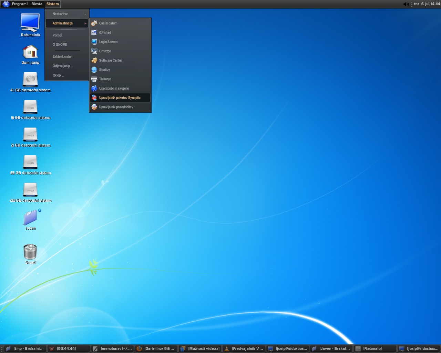Choose Izklopi to shut down
Image resolution: width=441 pixels, height=353 pixels.
[x=67, y=75]
